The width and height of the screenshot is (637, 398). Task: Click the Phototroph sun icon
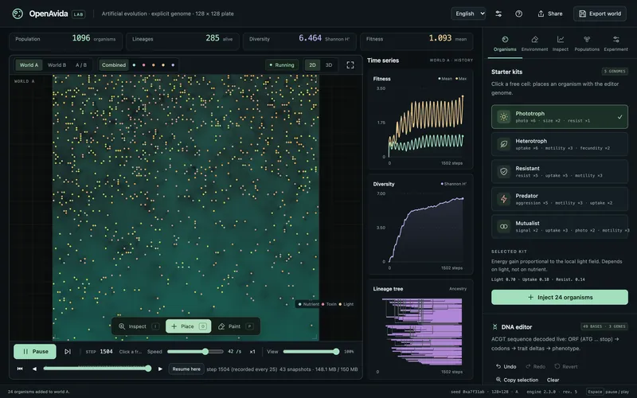[x=504, y=117]
